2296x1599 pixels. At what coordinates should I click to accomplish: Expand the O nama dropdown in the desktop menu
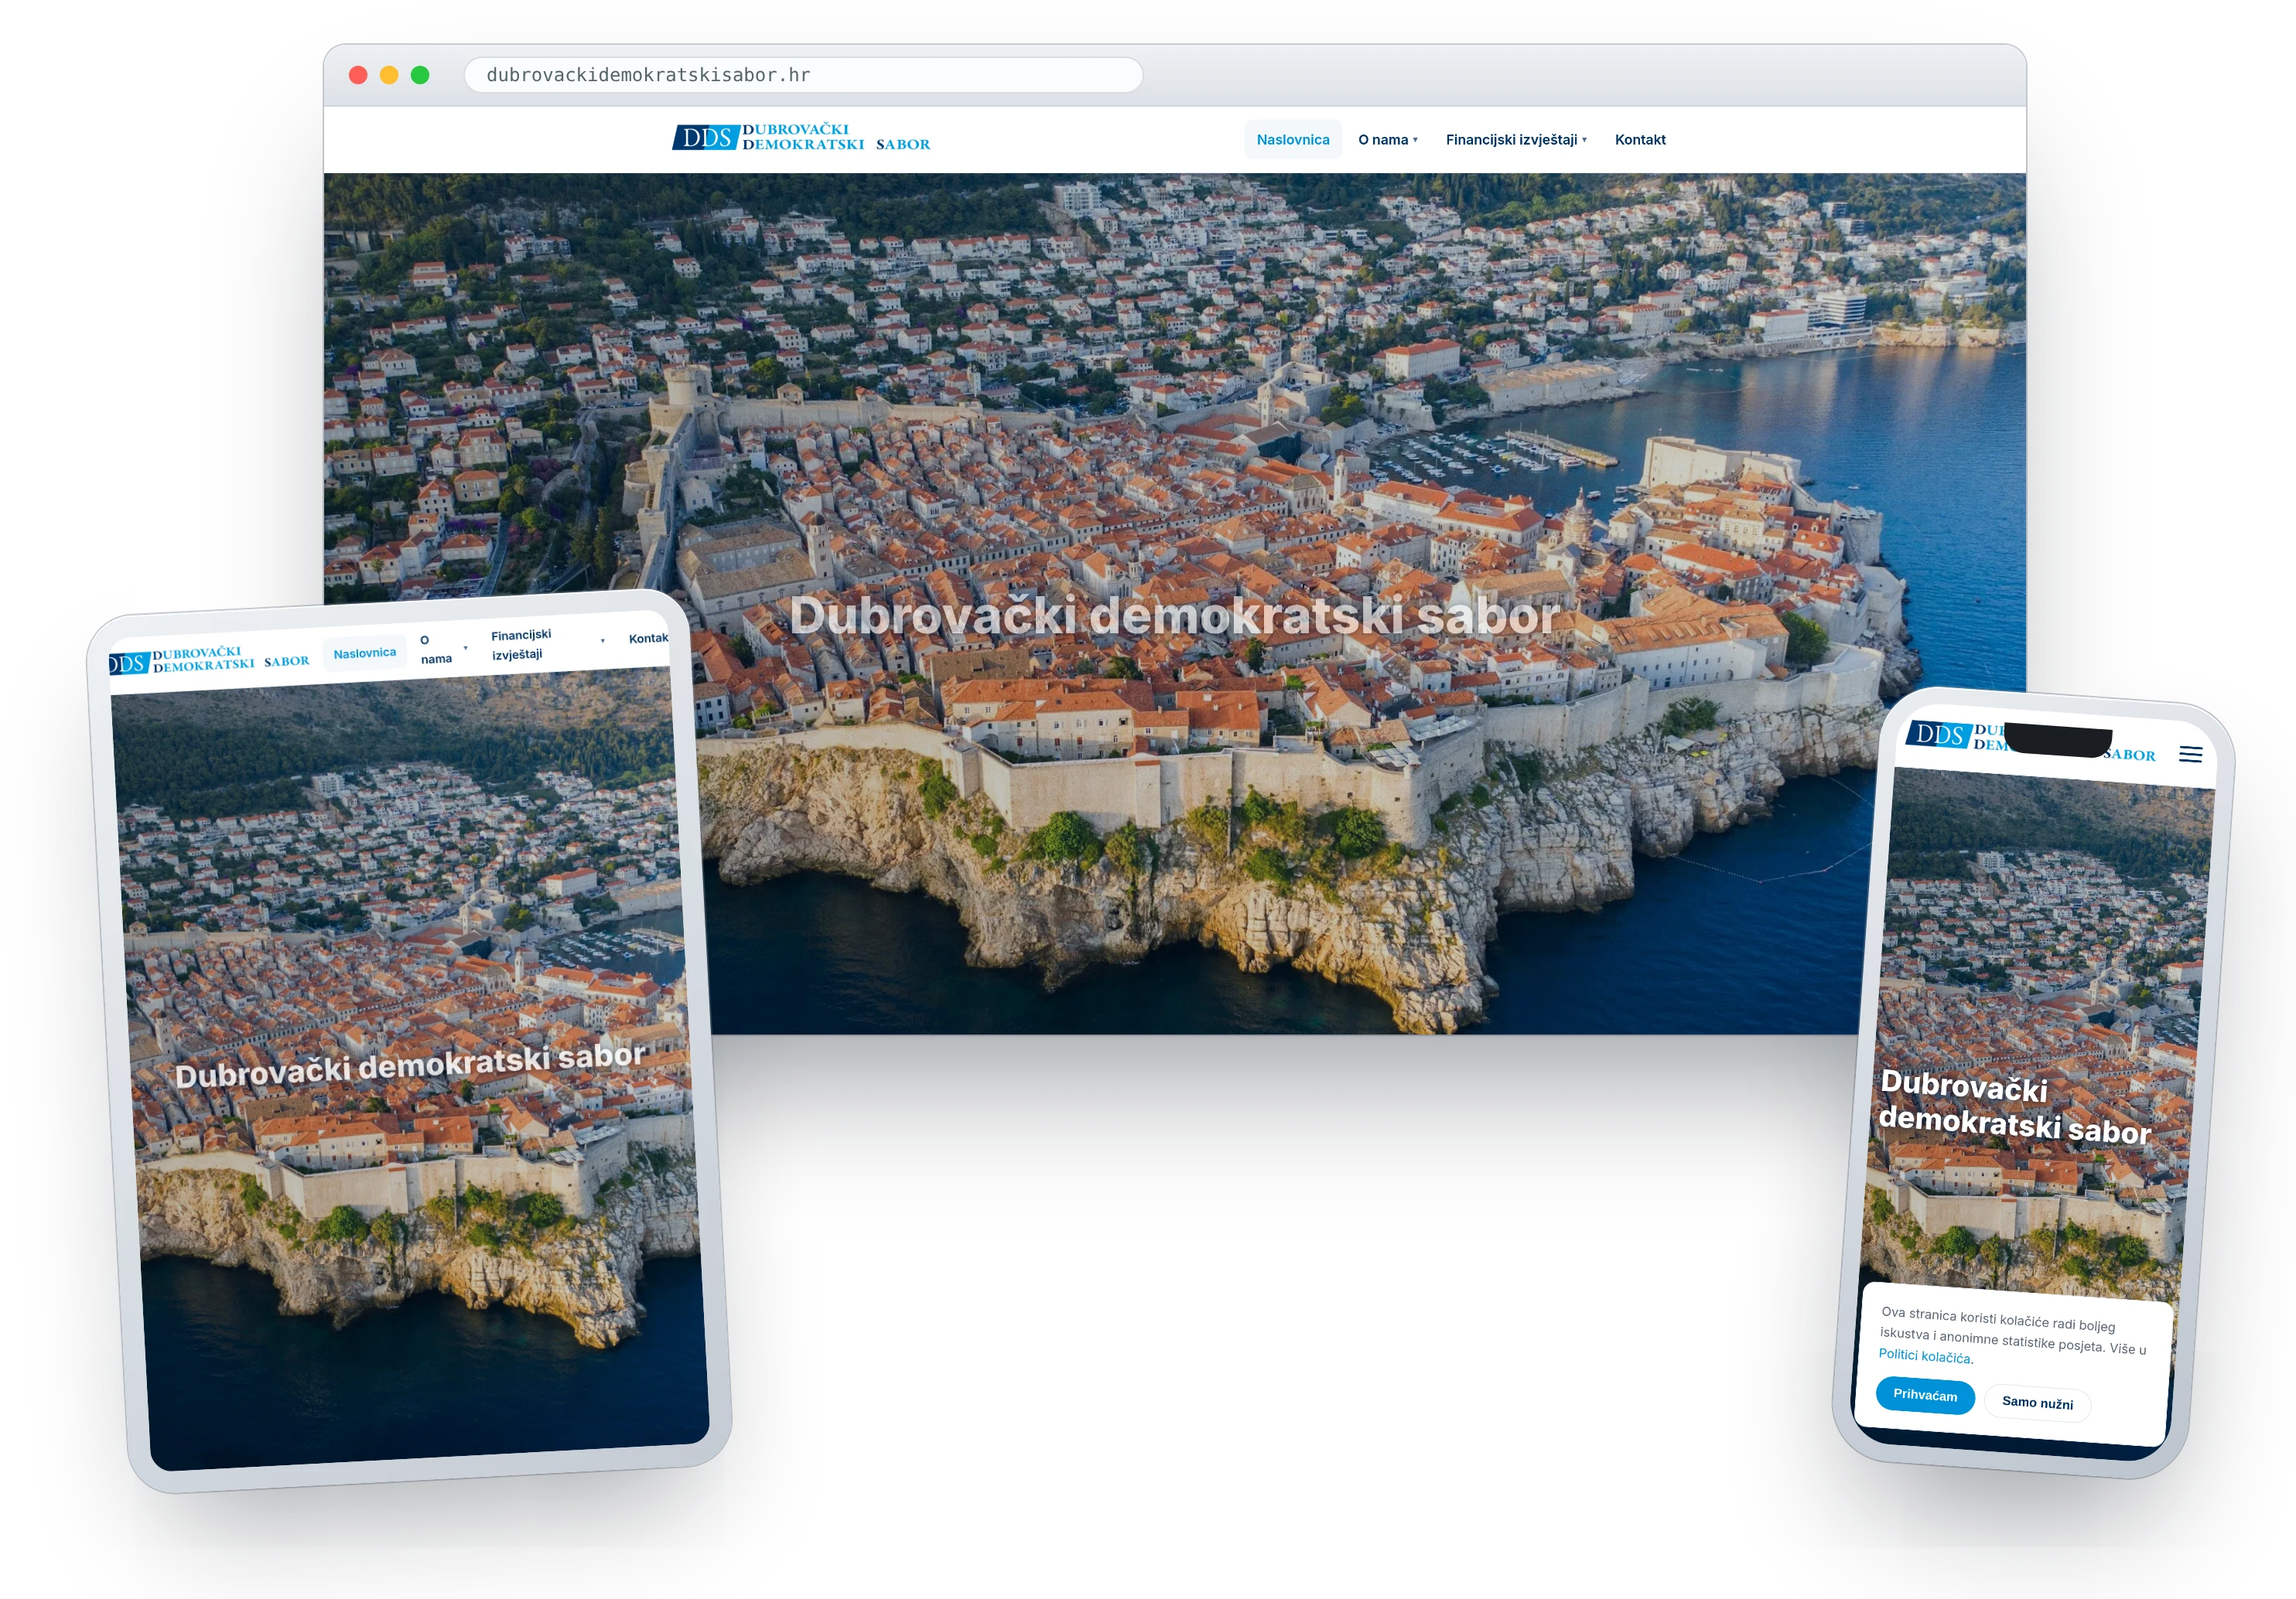click(x=1388, y=140)
